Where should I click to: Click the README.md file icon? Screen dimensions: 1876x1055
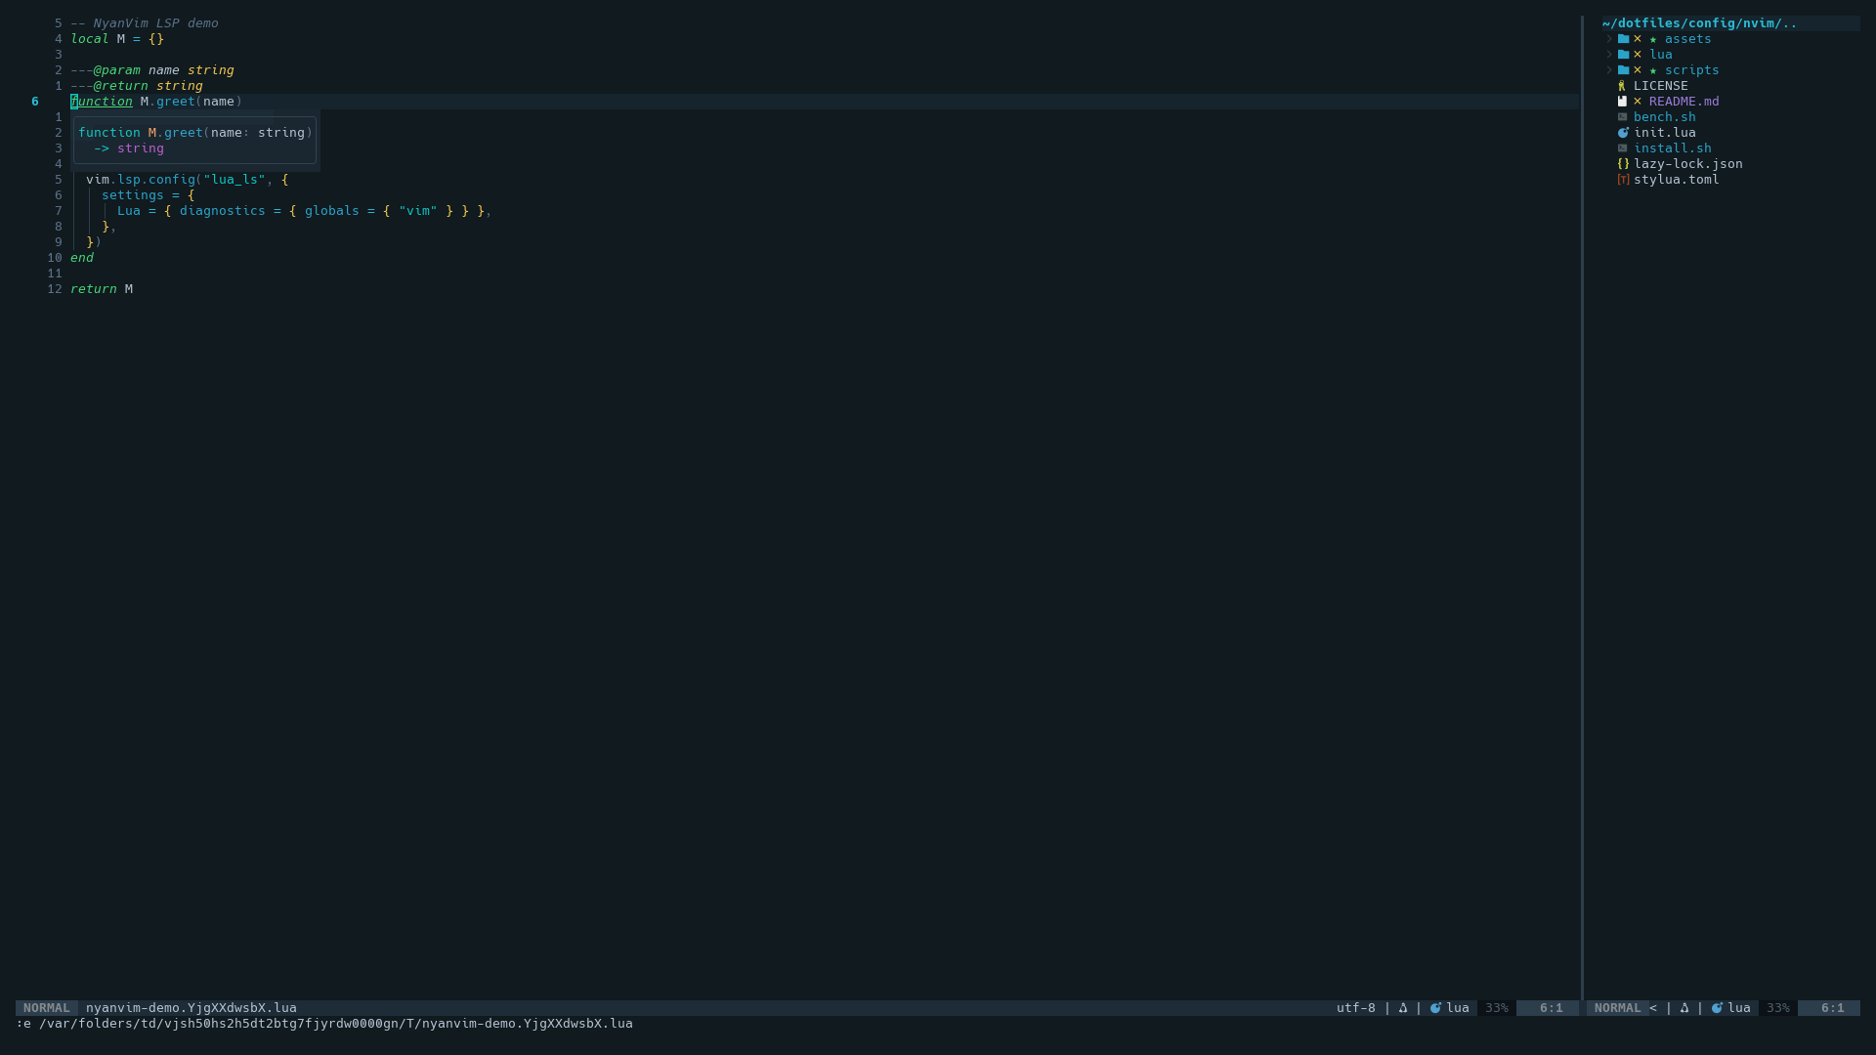pos(1622,102)
